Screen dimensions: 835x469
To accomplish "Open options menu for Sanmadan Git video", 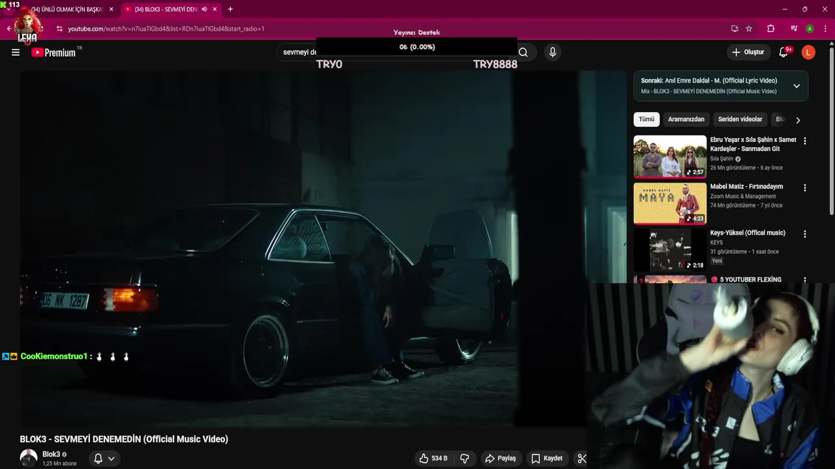I will tap(805, 141).
